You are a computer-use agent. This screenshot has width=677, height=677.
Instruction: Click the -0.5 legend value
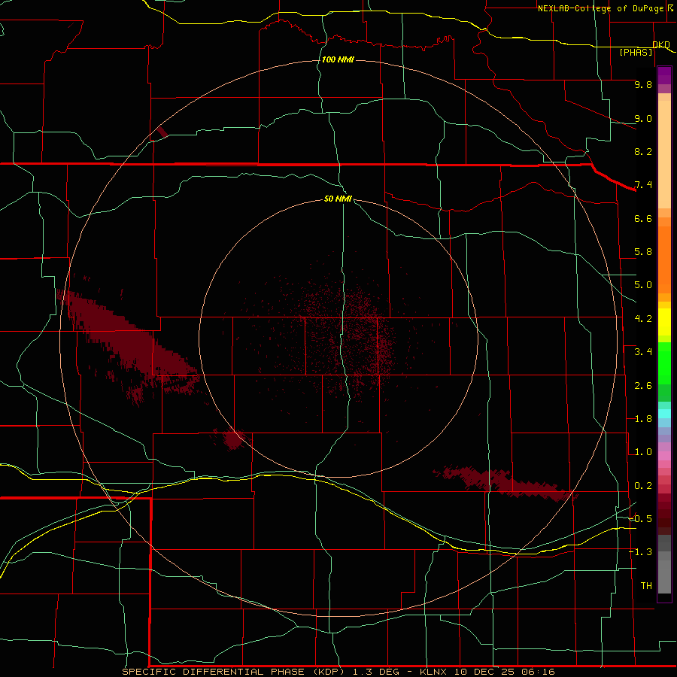pyautogui.click(x=640, y=519)
